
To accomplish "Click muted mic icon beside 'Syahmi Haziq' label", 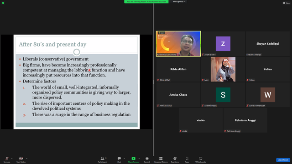I will [x=203, y=106].
